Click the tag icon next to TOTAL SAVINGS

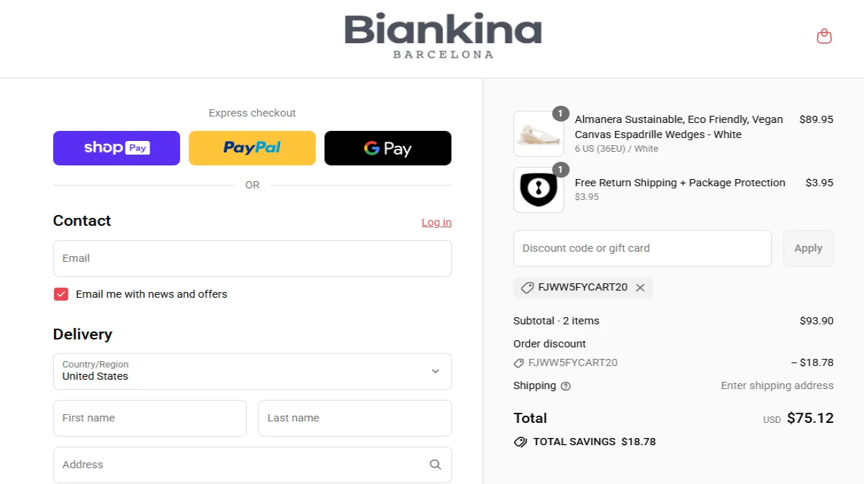(520, 442)
